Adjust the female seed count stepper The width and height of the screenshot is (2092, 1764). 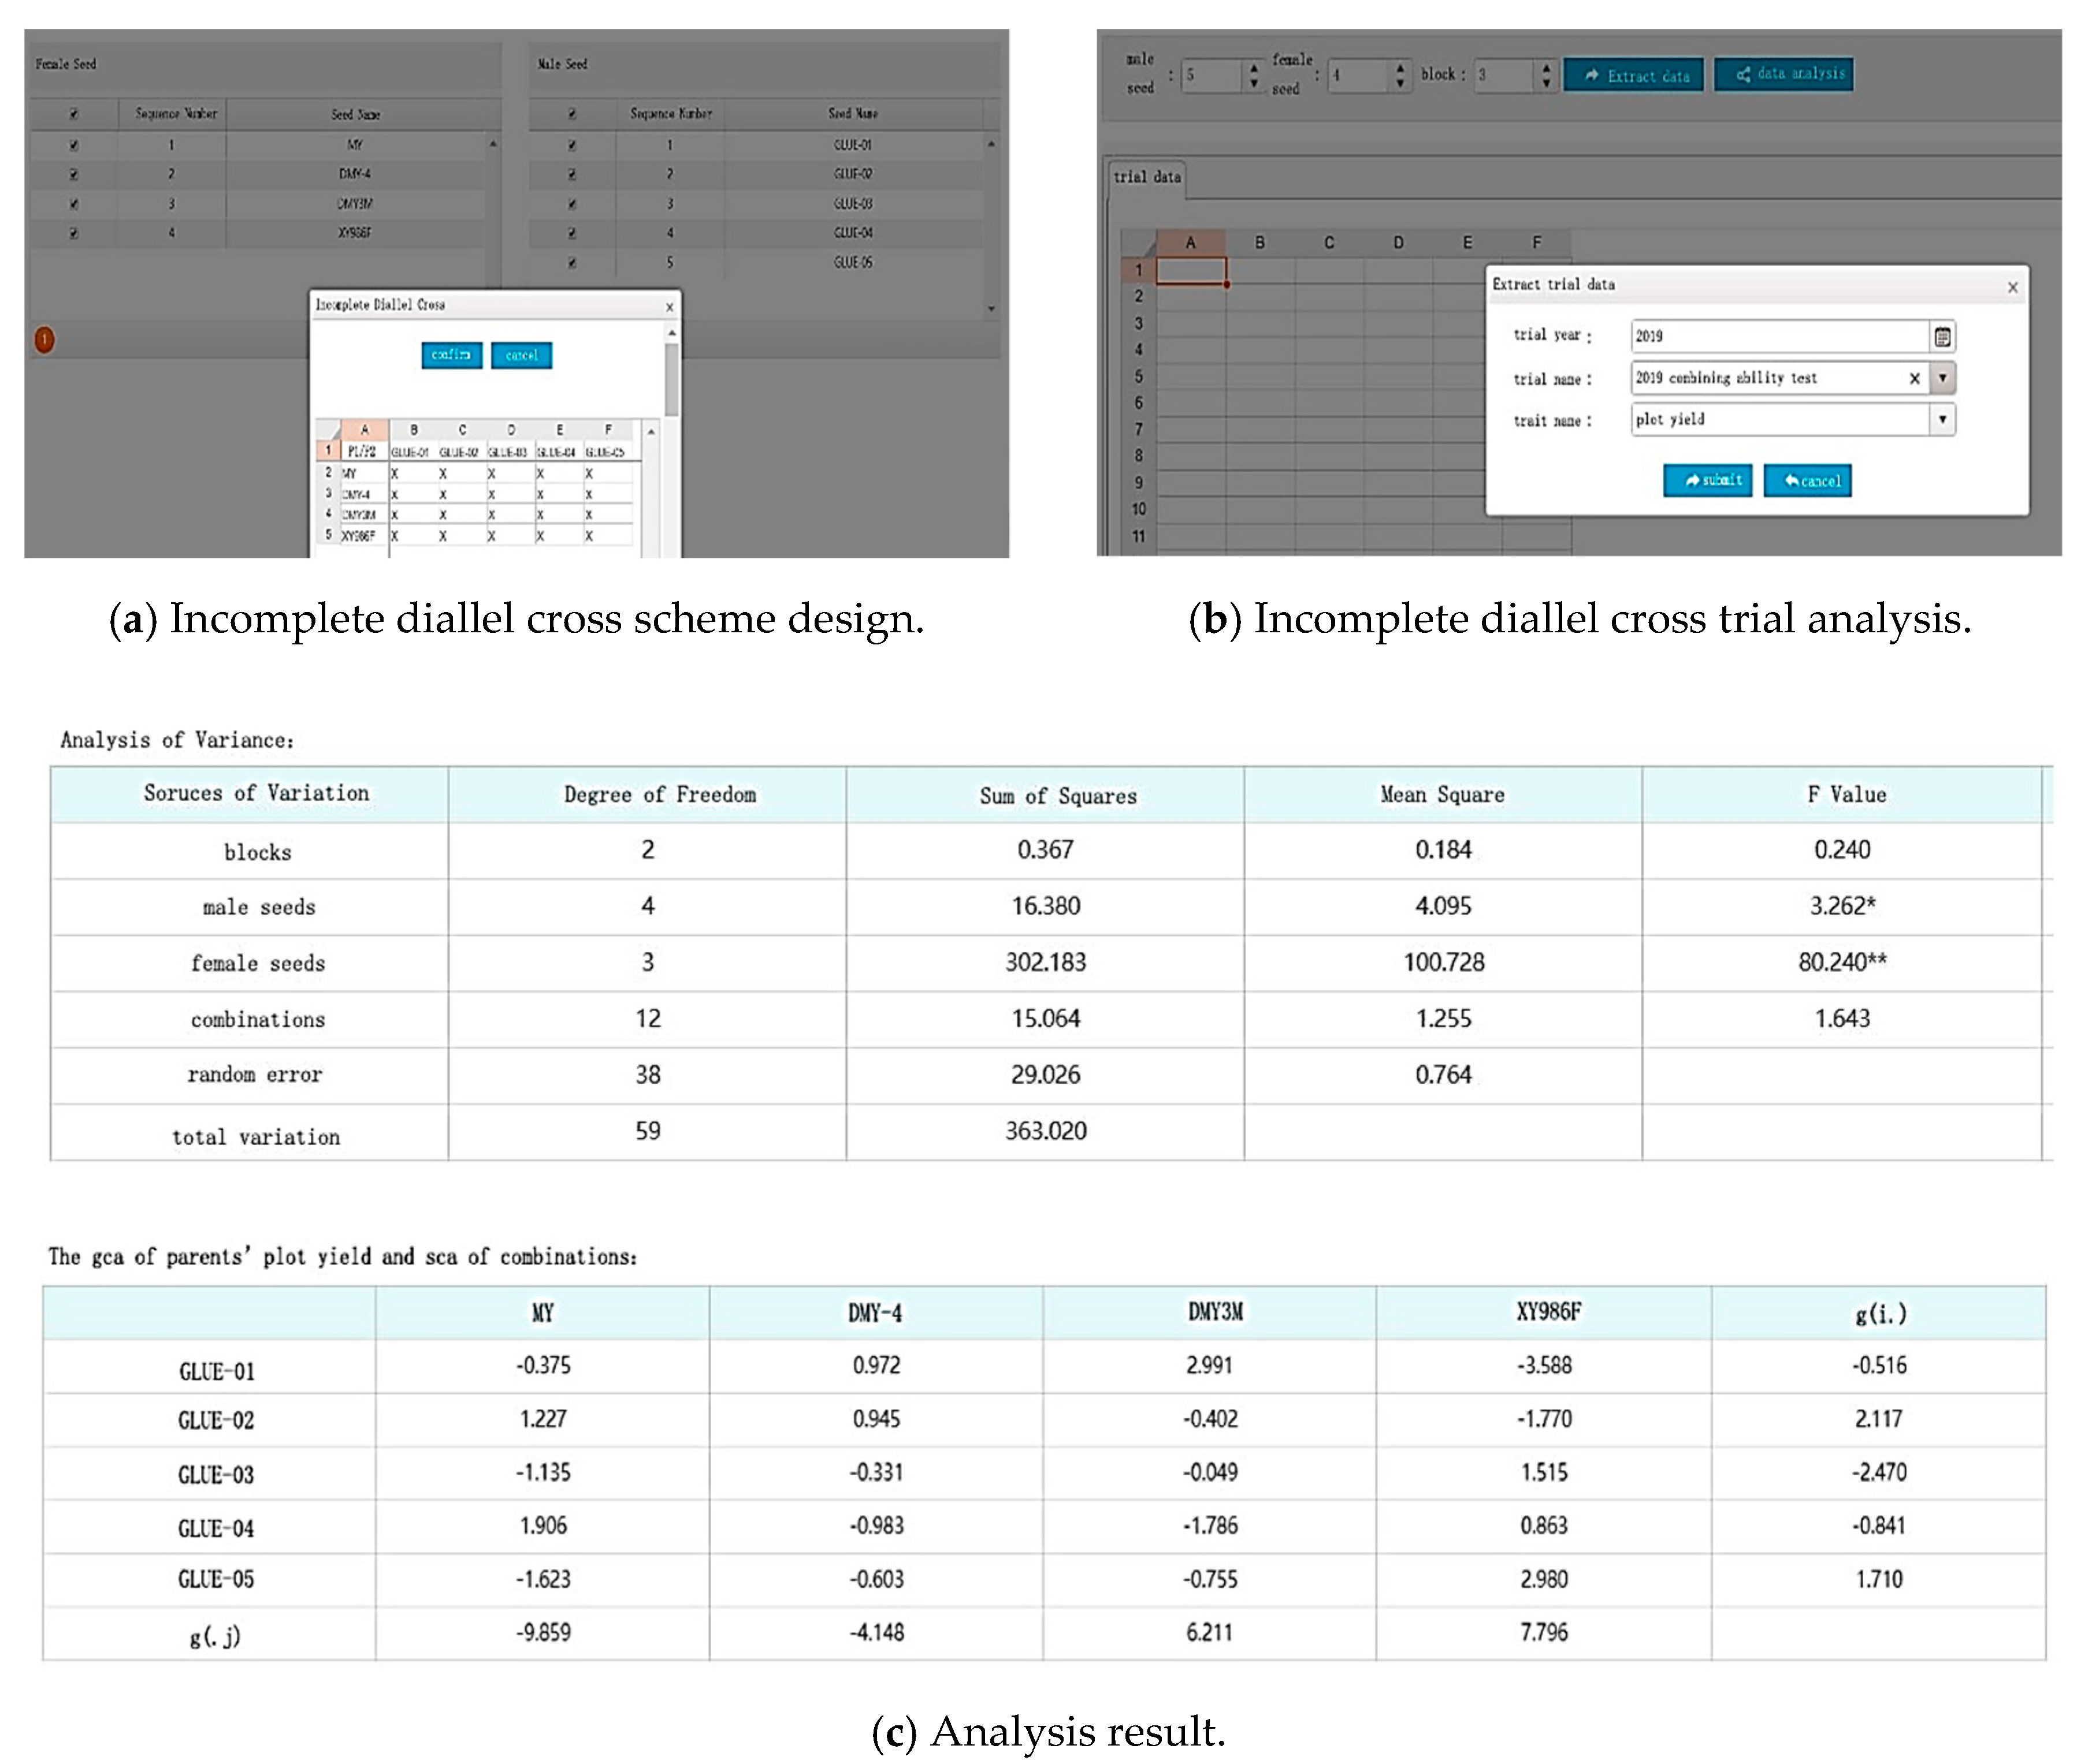(1400, 75)
